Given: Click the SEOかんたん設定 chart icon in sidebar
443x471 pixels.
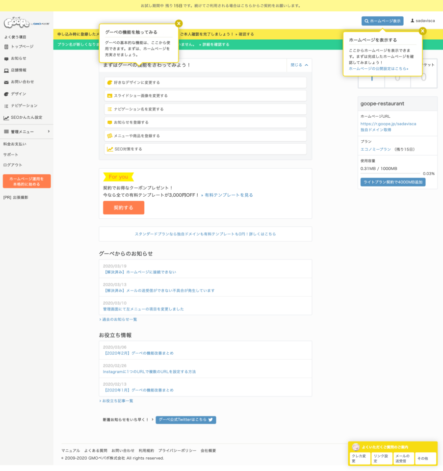Looking at the screenshot, I should pyautogui.click(x=6, y=118).
